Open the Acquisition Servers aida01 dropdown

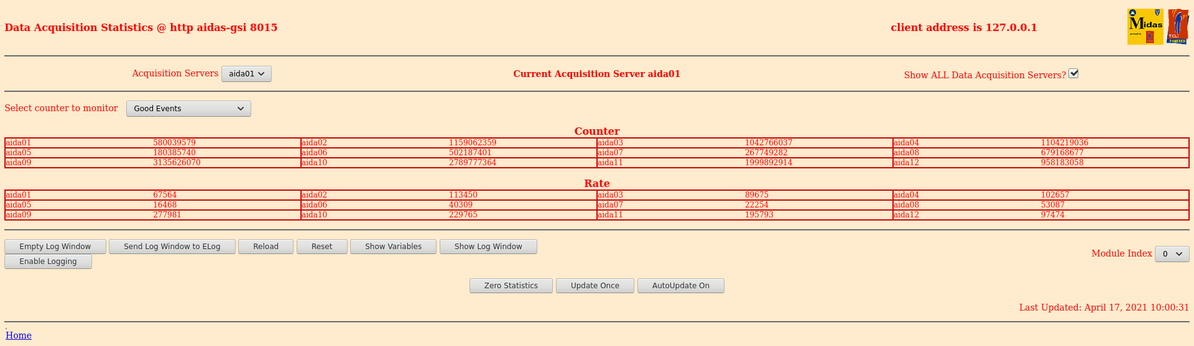coord(246,74)
